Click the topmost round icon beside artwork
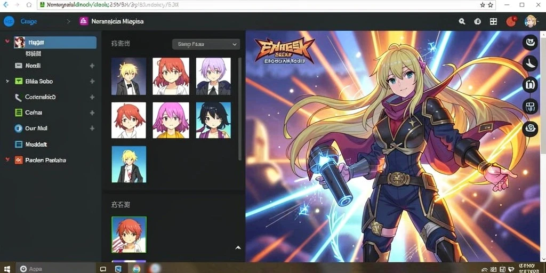This screenshot has width=546, height=273. coord(531,43)
